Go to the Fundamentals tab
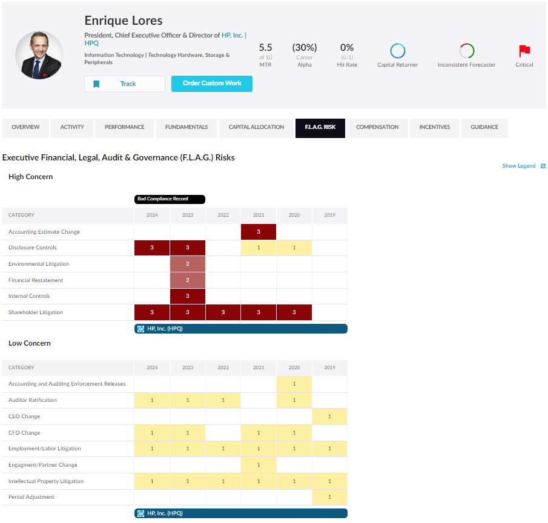This screenshot has height=523, width=548. [x=187, y=128]
